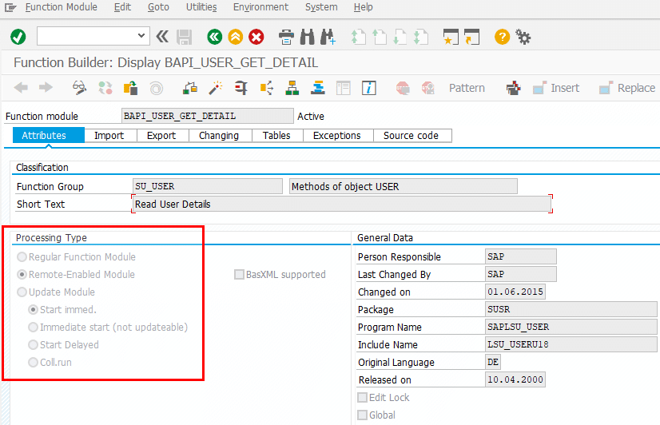Click the Pretty Printer icon
The width and height of the screenshot is (660, 425).
click(x=514, y=88)
